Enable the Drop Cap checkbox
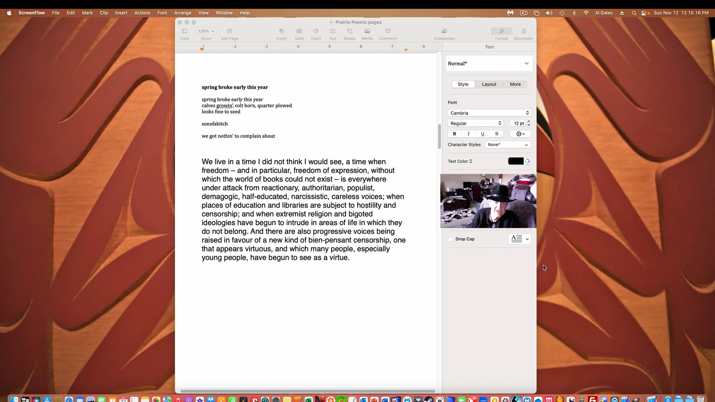 click(x=451, y=239)
